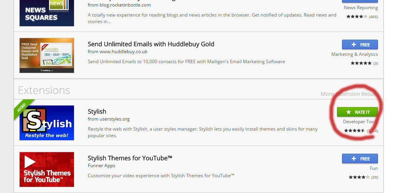
Task: Click the News Squares description text
Action: point(212,18)
